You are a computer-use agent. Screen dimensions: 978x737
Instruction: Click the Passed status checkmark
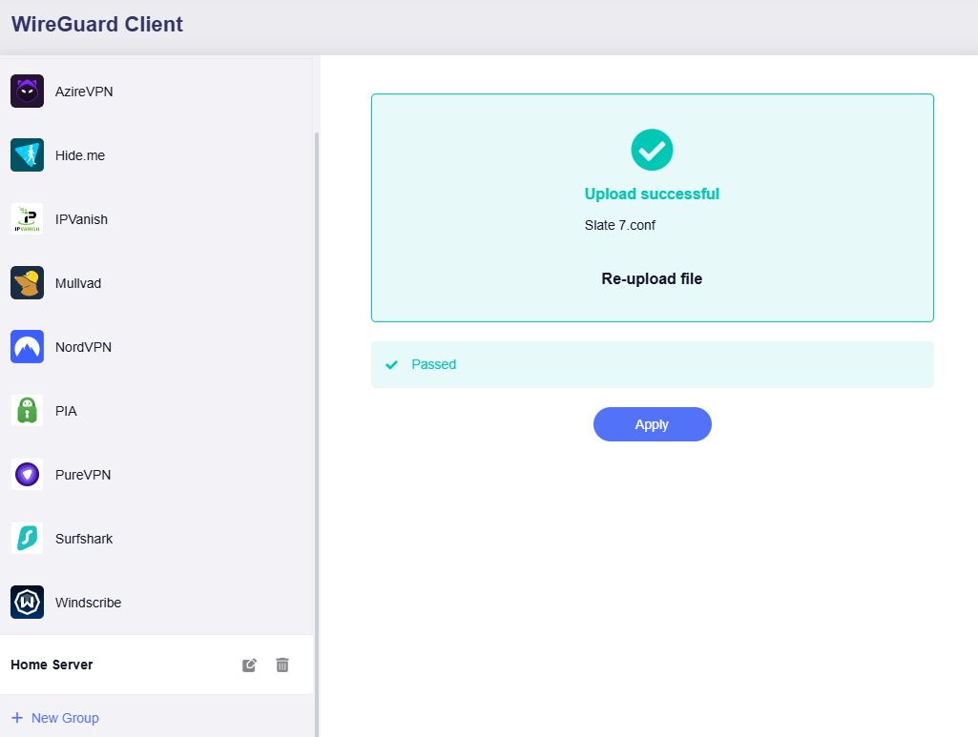[391, 364]
